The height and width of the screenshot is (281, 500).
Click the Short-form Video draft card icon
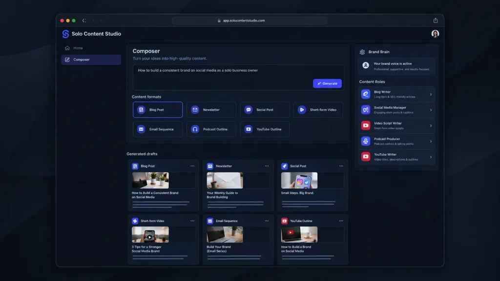click(135, 221)
